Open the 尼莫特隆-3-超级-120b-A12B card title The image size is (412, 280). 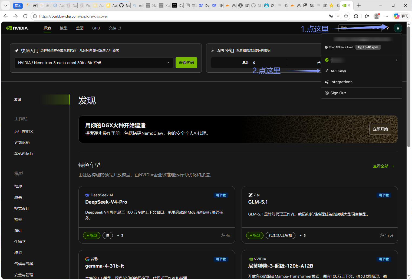pos(281,266)
